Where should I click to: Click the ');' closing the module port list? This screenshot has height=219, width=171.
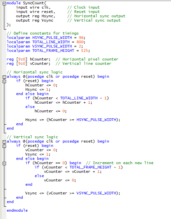(9, 25)
